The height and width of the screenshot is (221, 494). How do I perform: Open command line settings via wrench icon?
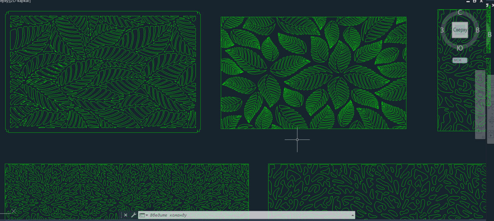pos(134,215)
